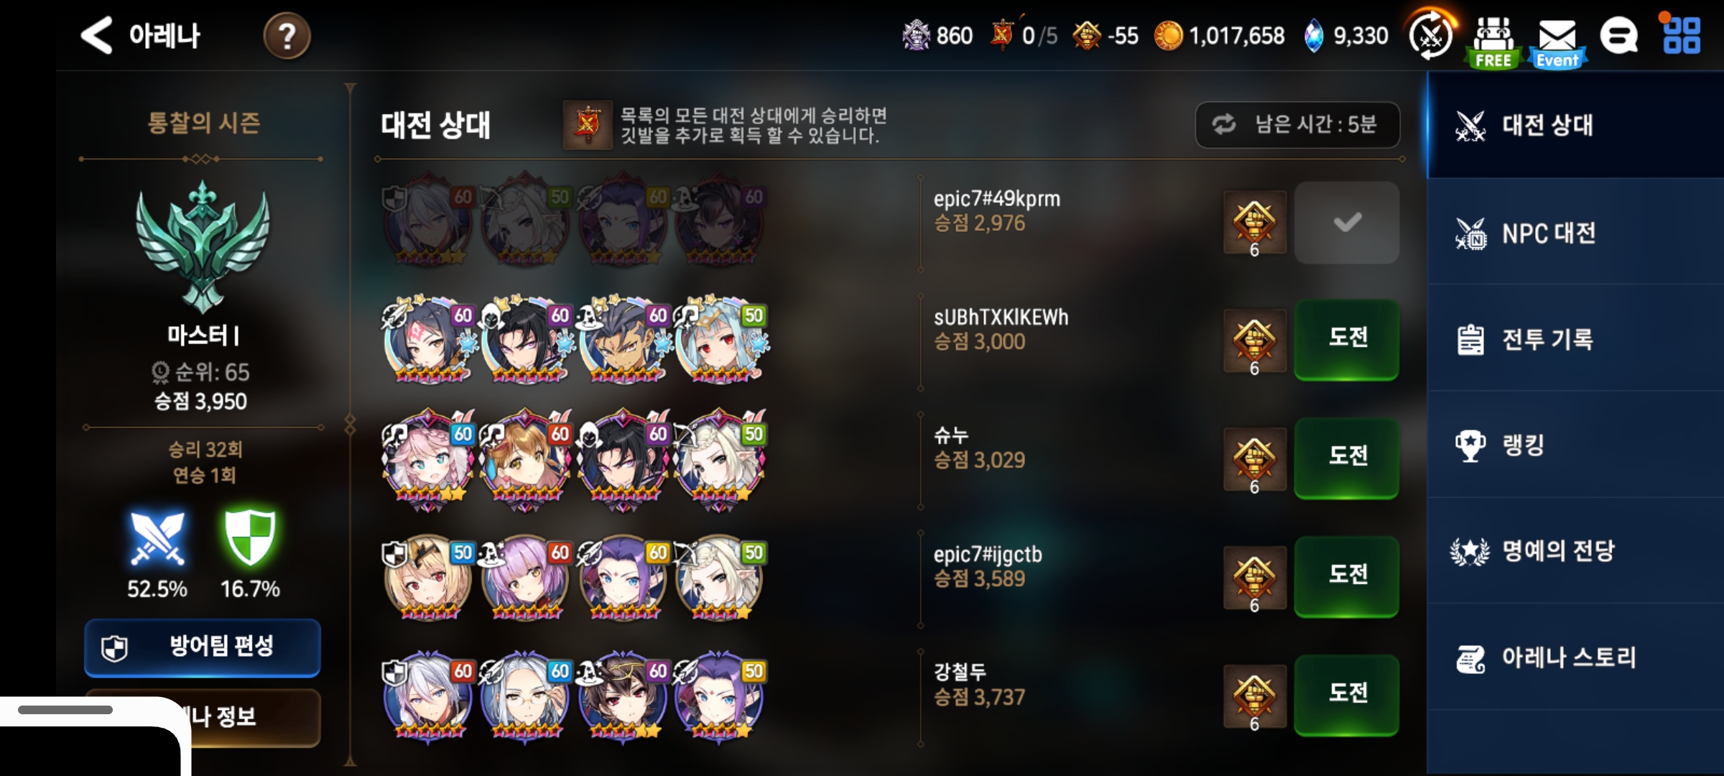Open the mail Event icon

click(1557, 42)
